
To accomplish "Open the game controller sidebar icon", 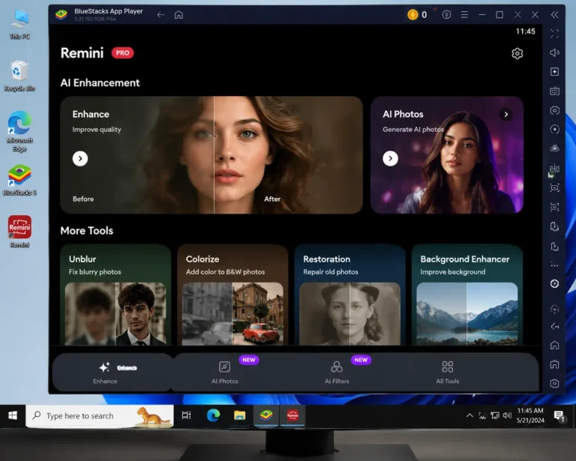I will 555,148.
